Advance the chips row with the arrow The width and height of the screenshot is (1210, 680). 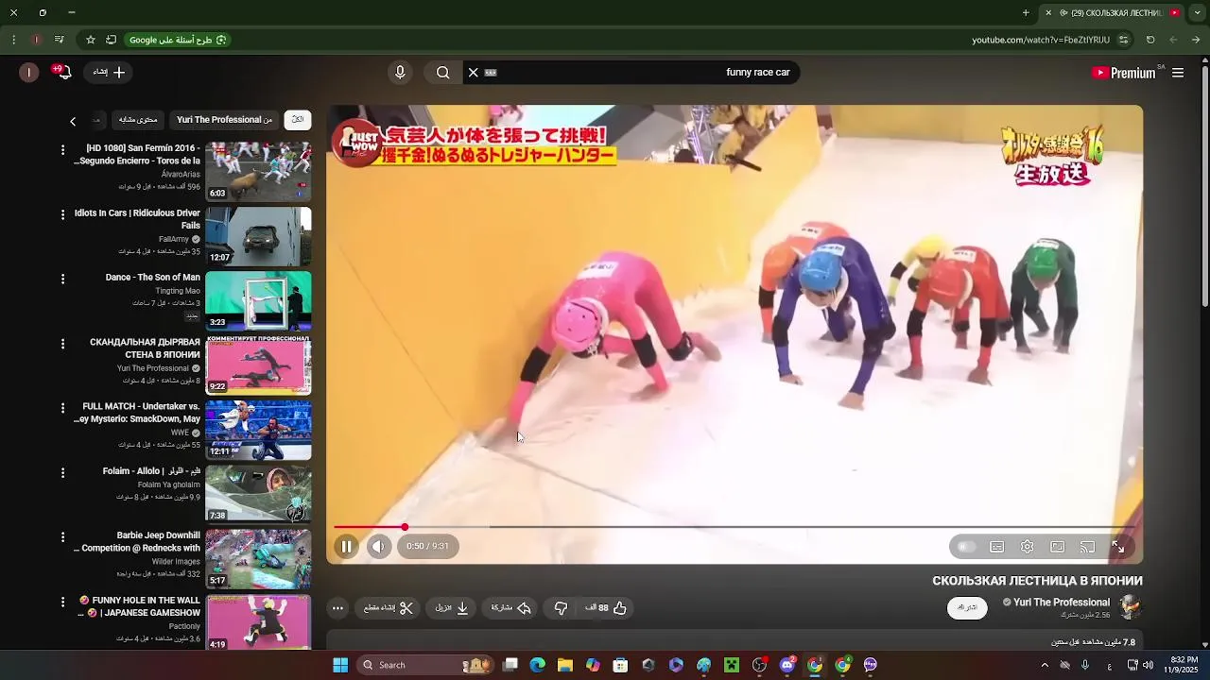pyautogui.click(x=73, y=121)
